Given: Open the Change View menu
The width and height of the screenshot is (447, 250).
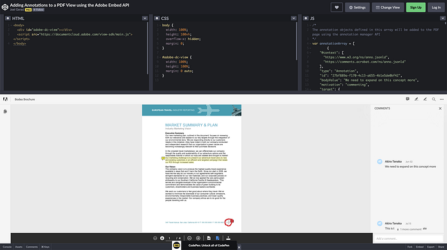Looking at the screenshot, I should coord(388,8).
